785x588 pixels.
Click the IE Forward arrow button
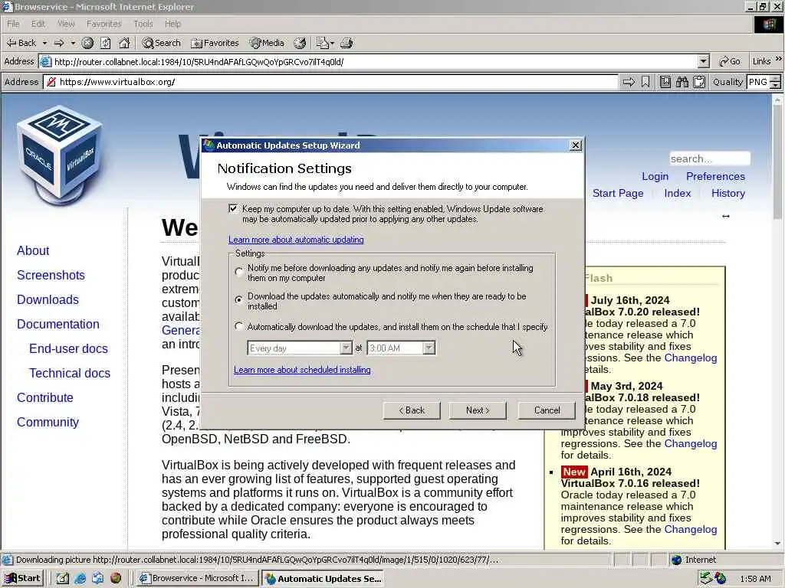tap(59, 43)
